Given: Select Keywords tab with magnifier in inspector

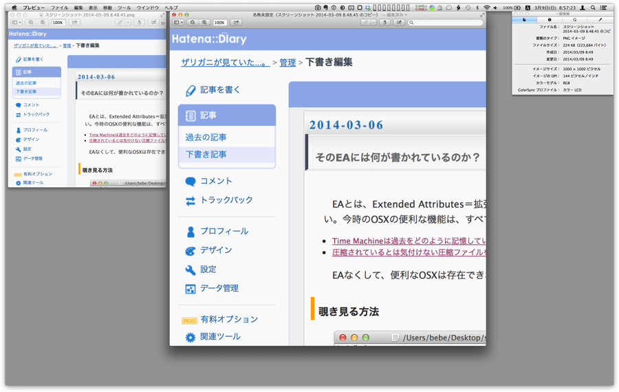Looking at the screenshot, I should [x=575, y=20].
